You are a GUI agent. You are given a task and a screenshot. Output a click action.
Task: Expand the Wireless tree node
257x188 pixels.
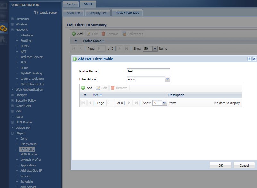click(x=12, y=24)
